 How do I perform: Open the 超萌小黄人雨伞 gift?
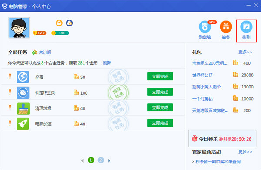[x=206, y=87]
